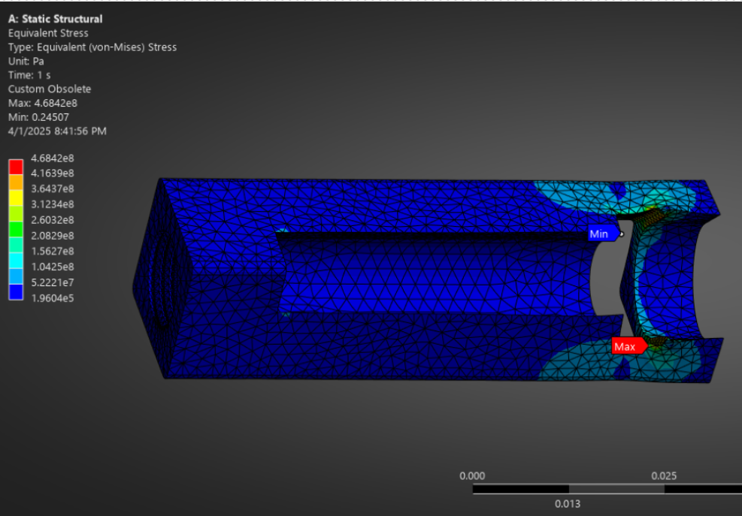This screenshot has height=516, width=742.
Task: Select the date stamp 4/1/2025 8:41:56 PM
Action: (57, 131)
